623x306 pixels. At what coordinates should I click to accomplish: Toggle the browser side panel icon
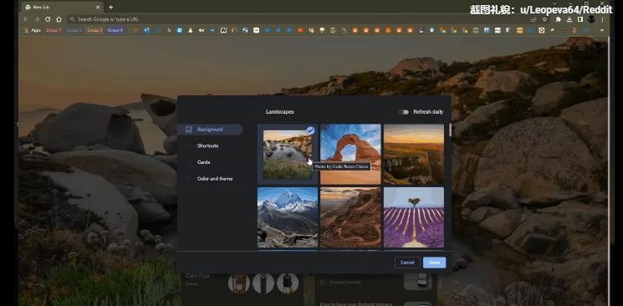click(580, 19)
